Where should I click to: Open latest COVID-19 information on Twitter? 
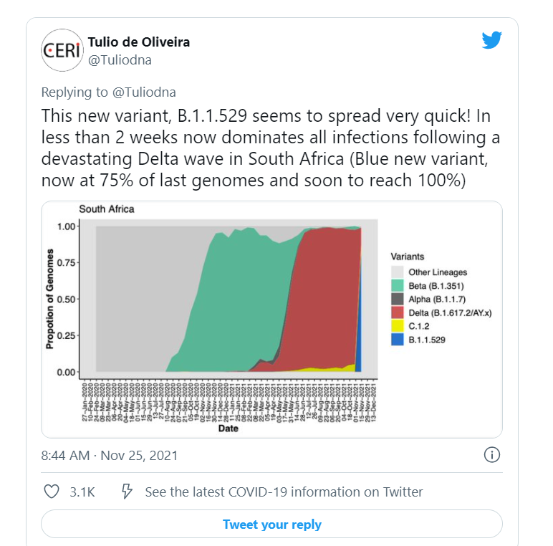284,492
